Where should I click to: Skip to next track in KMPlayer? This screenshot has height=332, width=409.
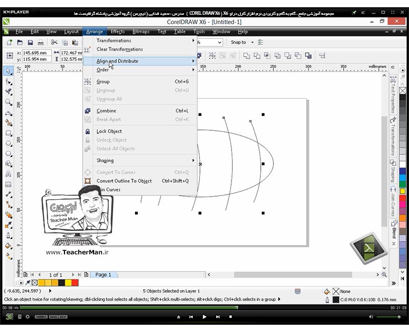coord(218,317)
